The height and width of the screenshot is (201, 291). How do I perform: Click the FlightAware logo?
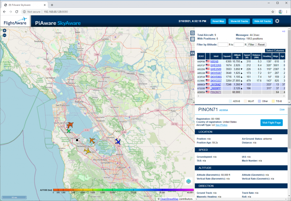point(15,21)
